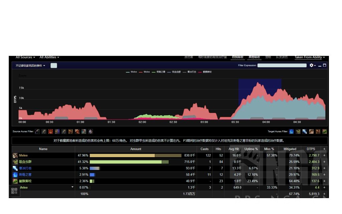The height and width of the screenshot is (214, 342).
Task: Click the first Source Auras Filter icon
Action: tap(37, 131)
